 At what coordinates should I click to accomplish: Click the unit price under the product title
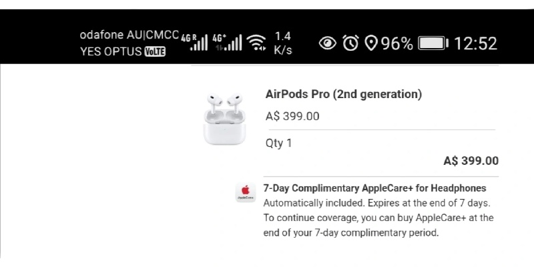[292, 116]
